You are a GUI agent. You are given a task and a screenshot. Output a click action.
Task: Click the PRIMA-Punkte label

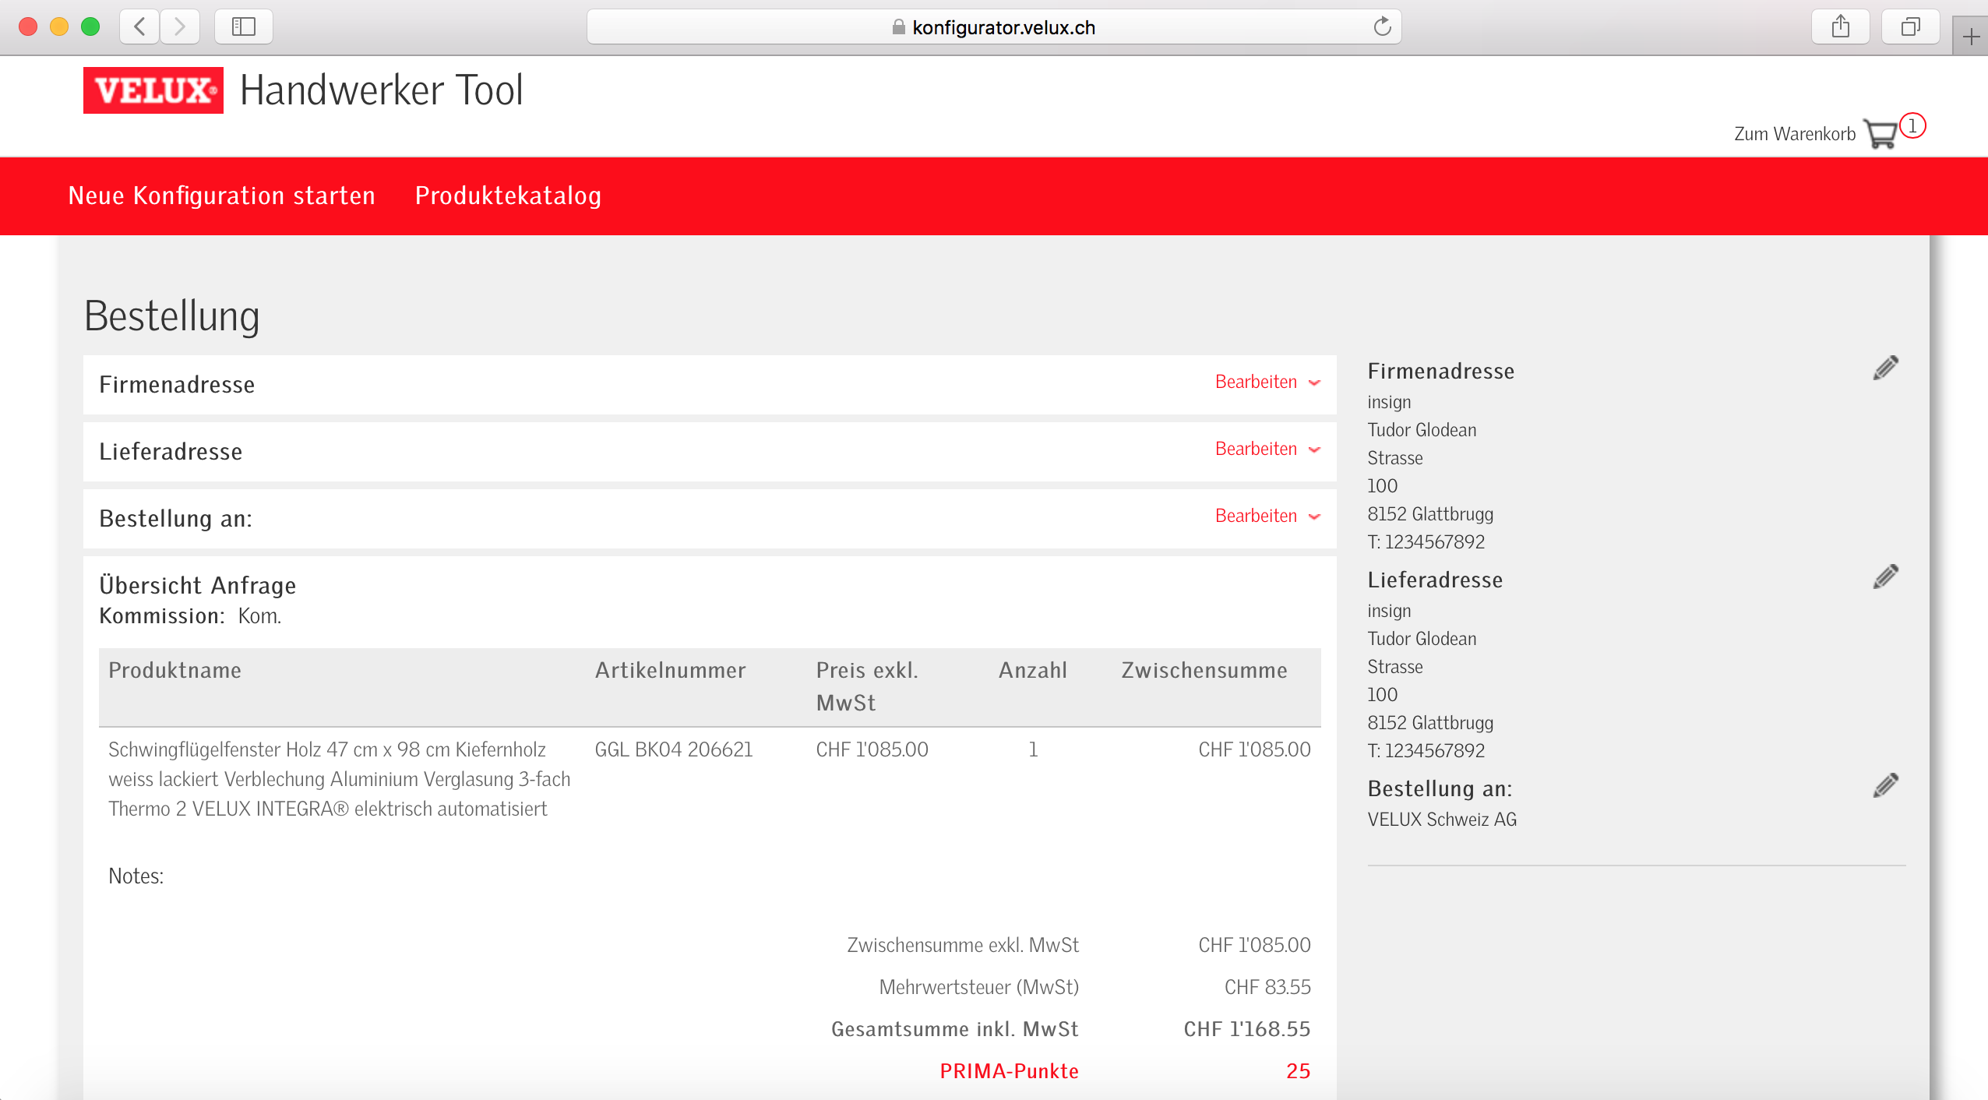(x=1009, y=1071)
